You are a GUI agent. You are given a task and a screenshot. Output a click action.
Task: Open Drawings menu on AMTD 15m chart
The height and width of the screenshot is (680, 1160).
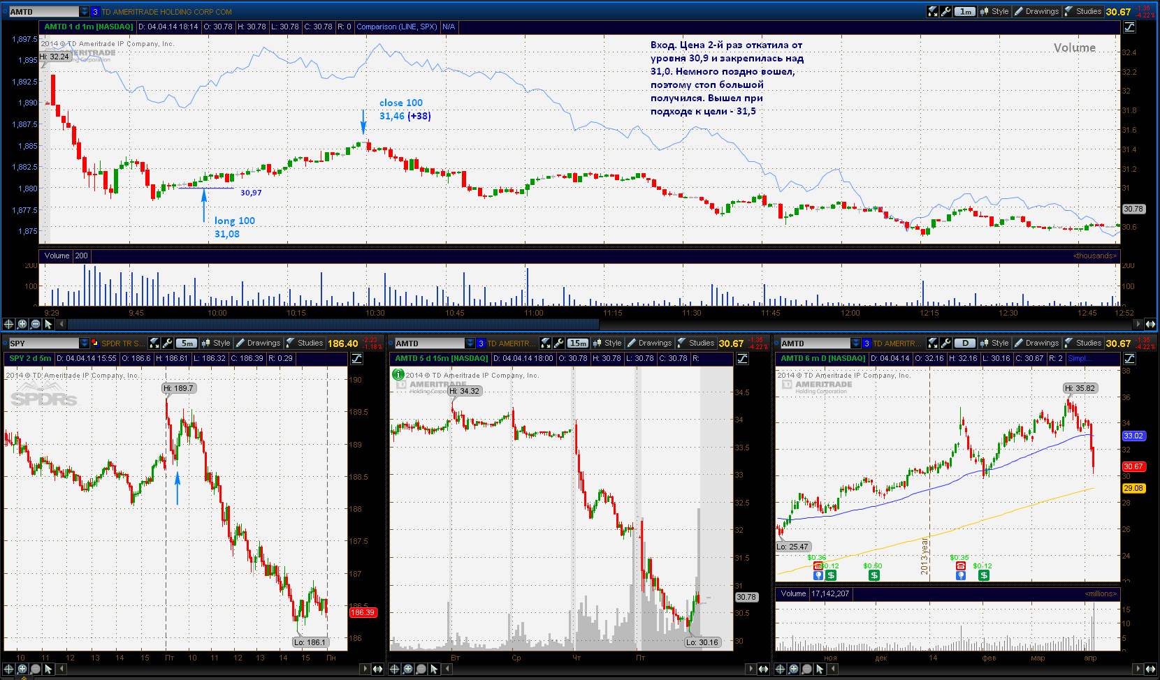pos(649,343)
